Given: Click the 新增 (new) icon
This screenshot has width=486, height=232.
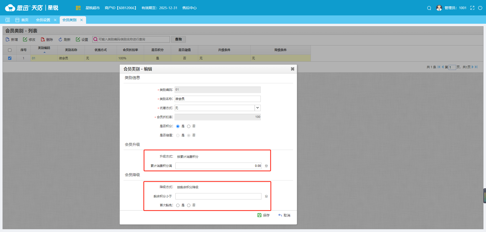Looking at the screenshot, I should (x=7, y=39).
